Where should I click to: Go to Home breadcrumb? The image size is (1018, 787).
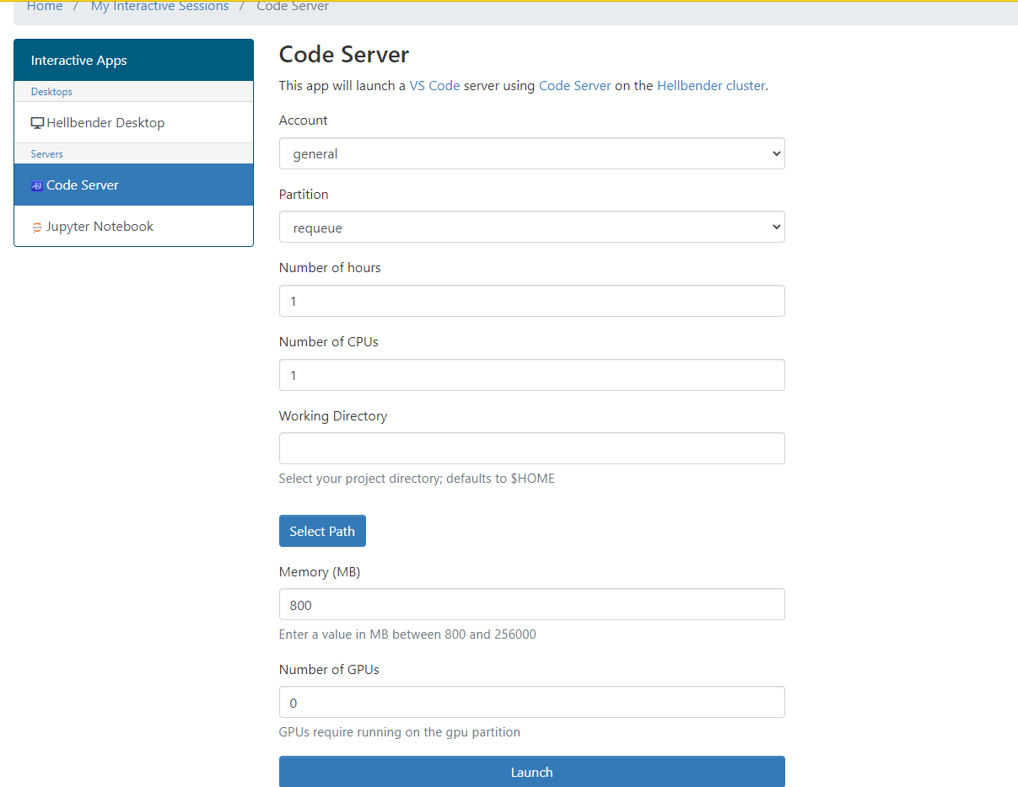click(x=45, y=7)
